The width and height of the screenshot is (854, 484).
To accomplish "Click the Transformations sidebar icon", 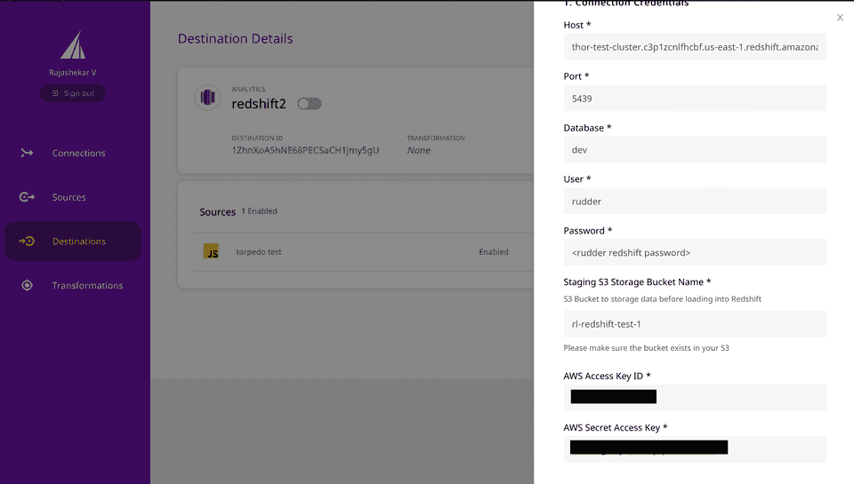I will pos(27,285).
